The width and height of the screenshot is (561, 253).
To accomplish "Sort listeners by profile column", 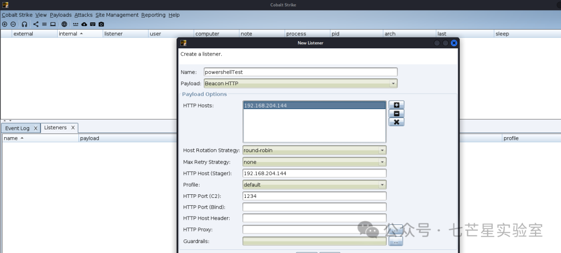I will 531,138.
